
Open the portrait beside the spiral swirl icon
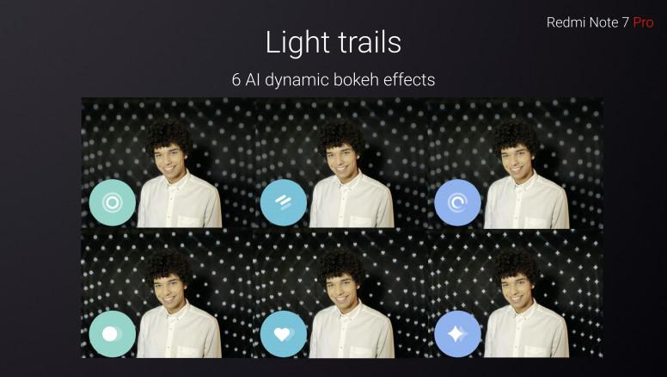pyautogui.click(x=516, y=163)
